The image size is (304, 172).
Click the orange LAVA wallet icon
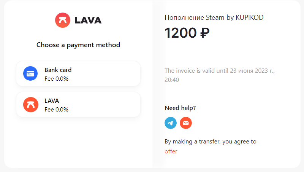pyautogui.click(x=31, y=105)
